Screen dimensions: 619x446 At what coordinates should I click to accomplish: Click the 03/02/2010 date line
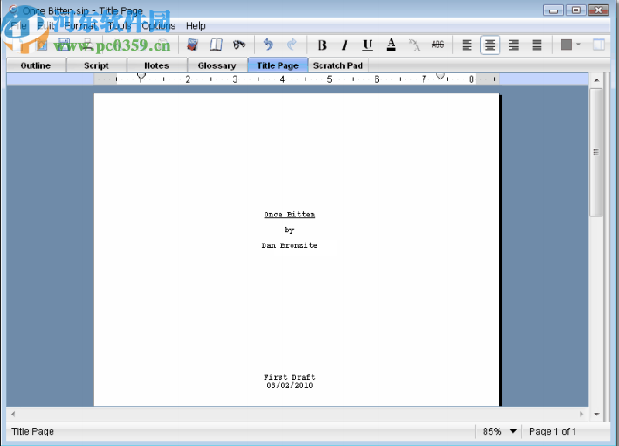click(x=290, y=385)
